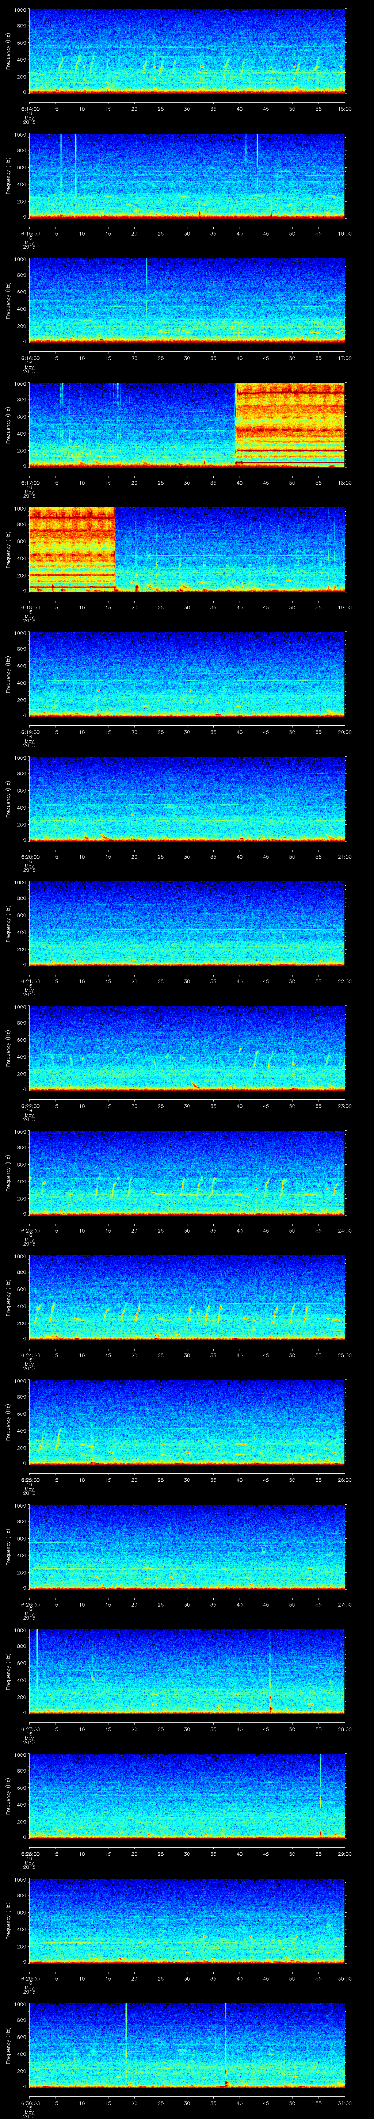The height and width of the screenshot is (2119, 374).
Task: Click the Frequency (Hz) axis label of the 6:30:00 panel
Action: 8,2046
